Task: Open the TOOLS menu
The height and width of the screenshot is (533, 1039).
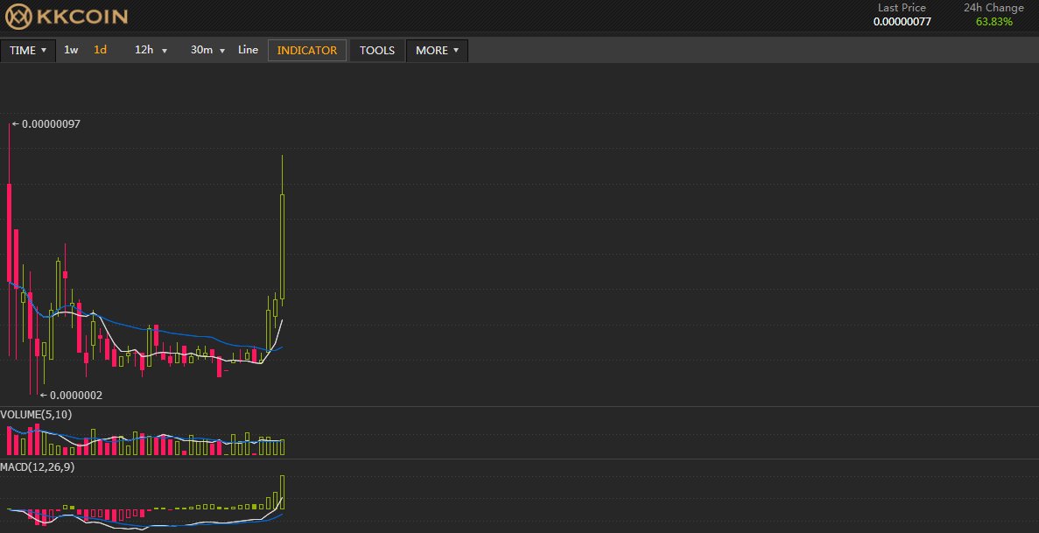Action: click(376, 50)
